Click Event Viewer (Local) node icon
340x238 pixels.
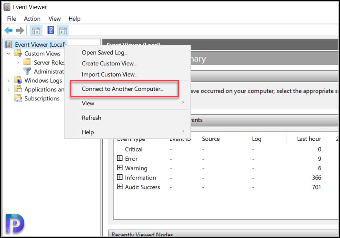pos(9,45)
